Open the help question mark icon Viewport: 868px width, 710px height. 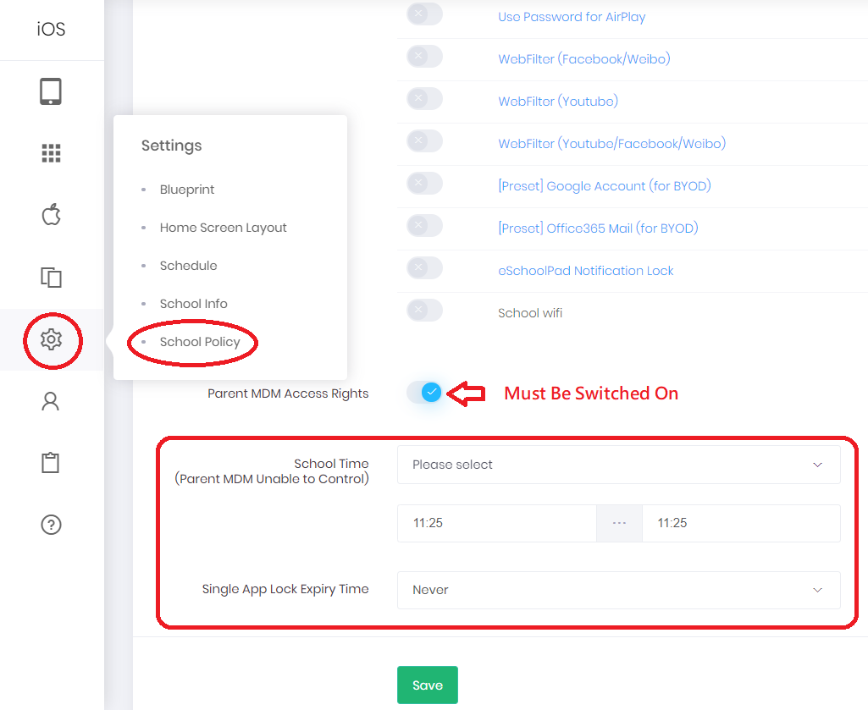[x=51, y=525]
